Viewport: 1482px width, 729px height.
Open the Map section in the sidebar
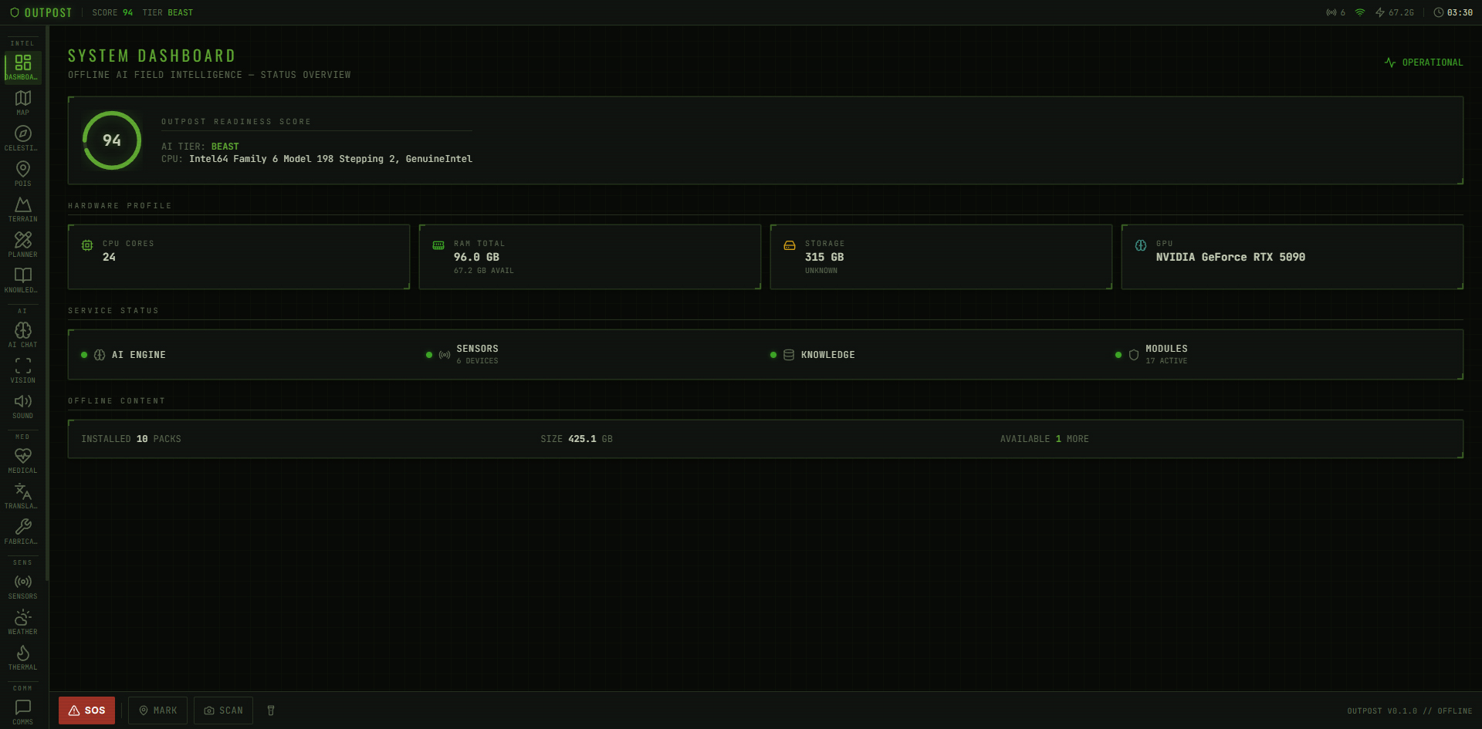[x=23, y=103]
